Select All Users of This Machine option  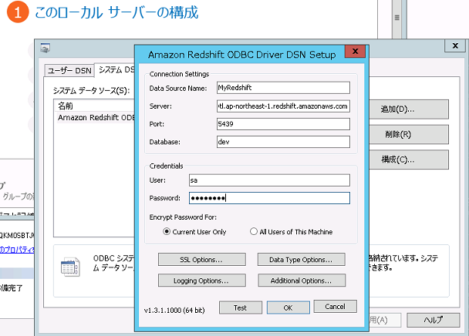[254, 232]
